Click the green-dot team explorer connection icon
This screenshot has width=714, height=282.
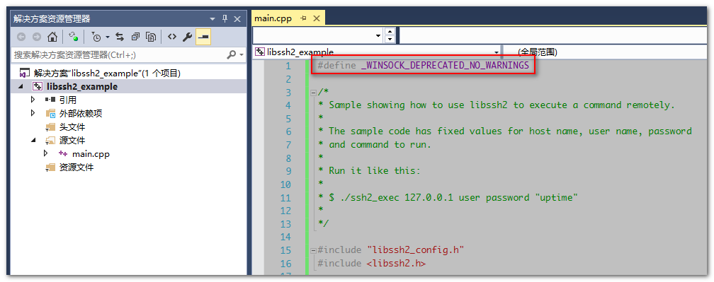tap(74, 37)
